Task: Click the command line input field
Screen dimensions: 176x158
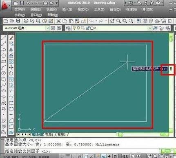Action: click(82, 151)
